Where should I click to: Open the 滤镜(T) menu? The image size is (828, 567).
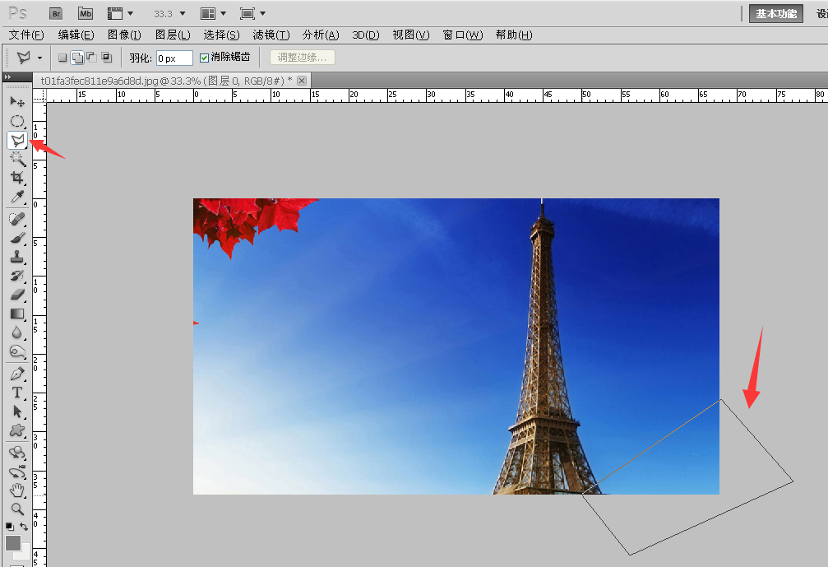pos(271,35)
